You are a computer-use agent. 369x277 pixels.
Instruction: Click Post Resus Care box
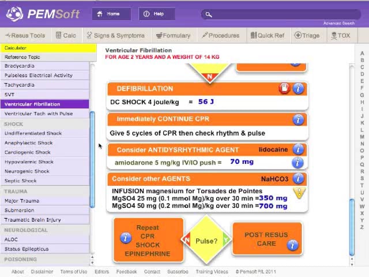[267, 238]
